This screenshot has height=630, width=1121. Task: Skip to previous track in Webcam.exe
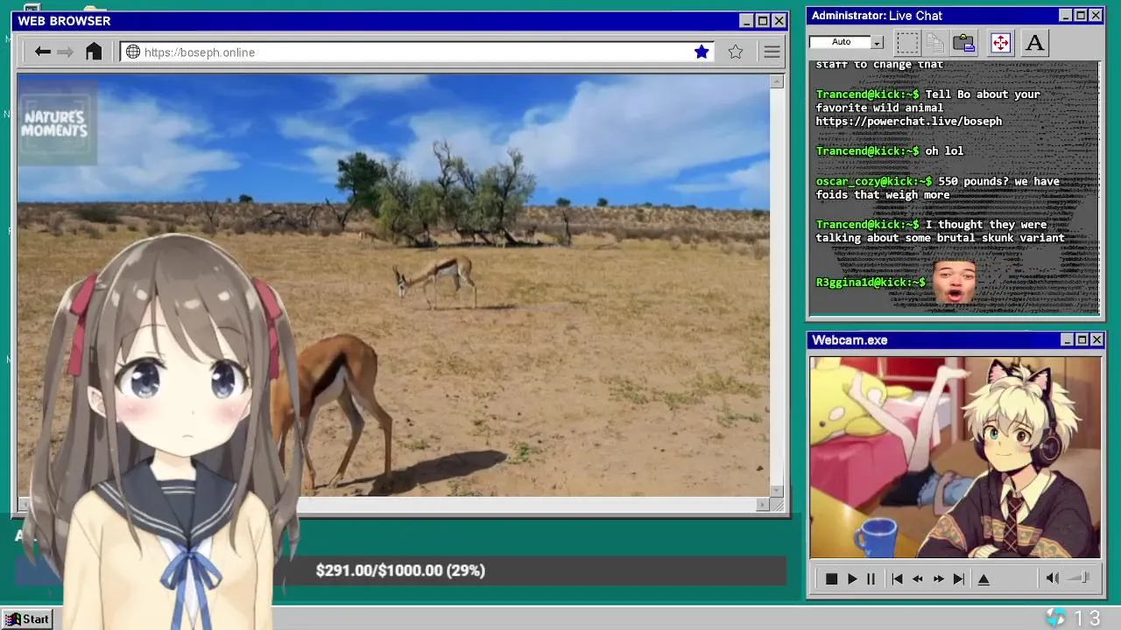(x=897, y=578)
